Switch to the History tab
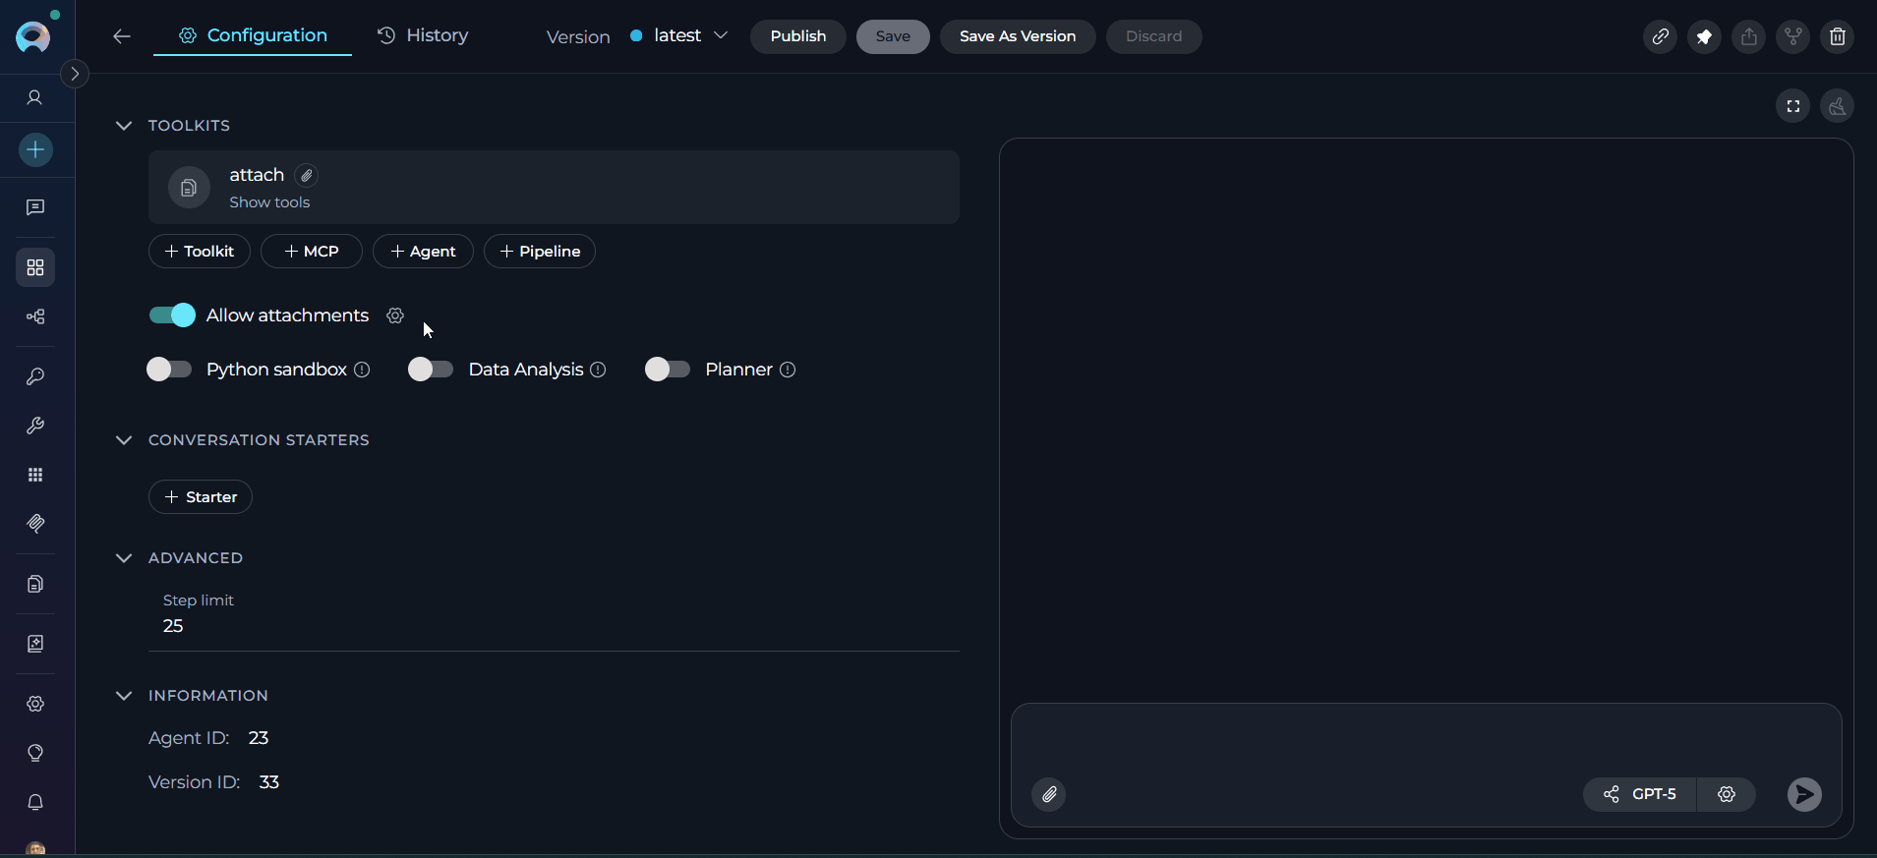Screen dimensions: 1877x858 423,35
